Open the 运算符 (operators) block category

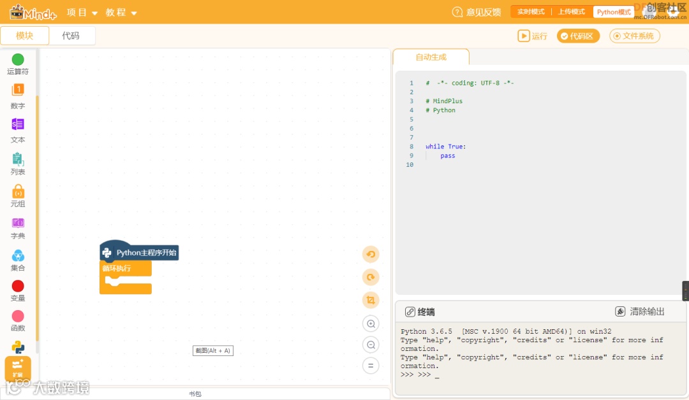tap(18, 64)
